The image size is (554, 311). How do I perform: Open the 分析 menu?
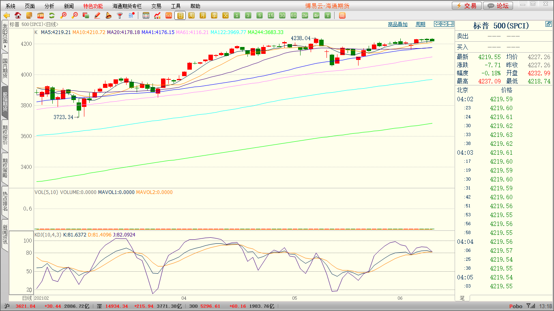click(x=49, y=6)
